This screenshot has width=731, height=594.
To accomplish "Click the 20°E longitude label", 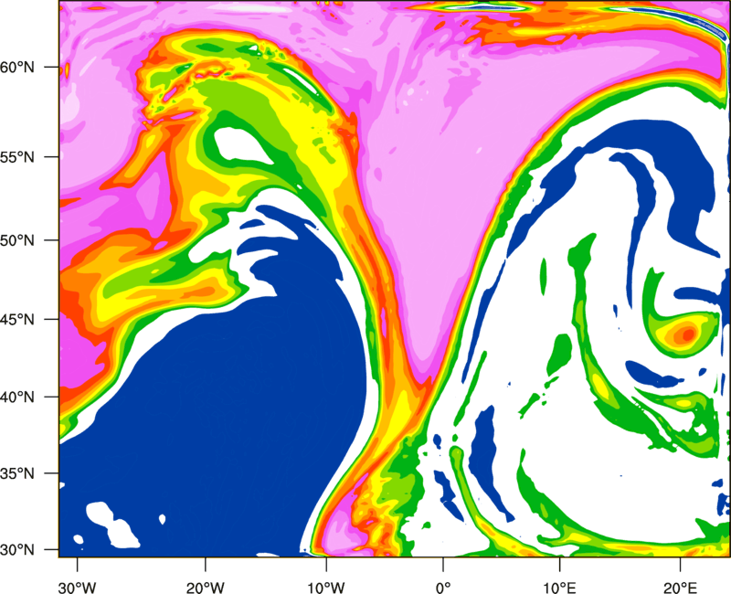I will coord(680,588).
